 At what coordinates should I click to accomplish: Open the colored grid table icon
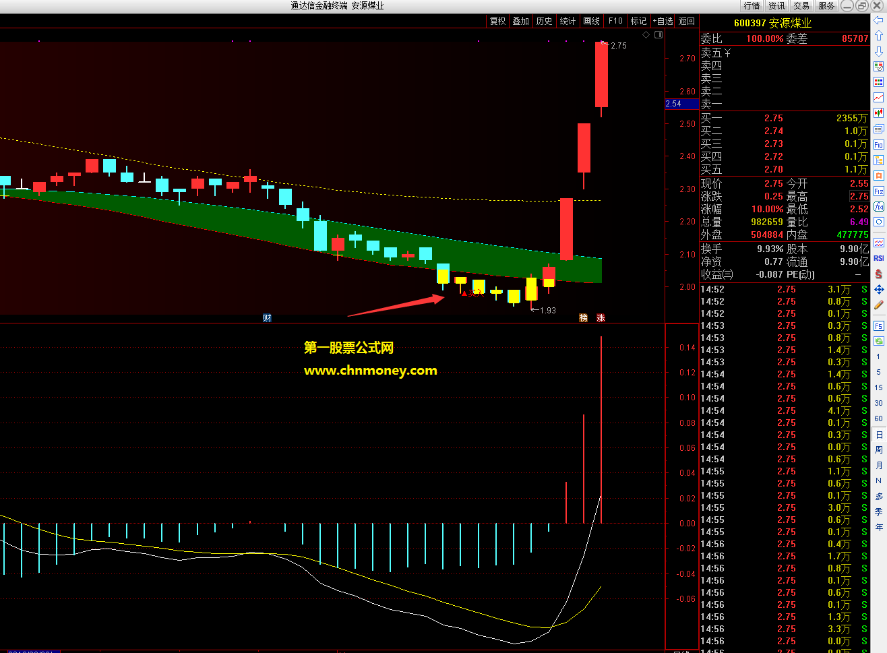point(879,82)
